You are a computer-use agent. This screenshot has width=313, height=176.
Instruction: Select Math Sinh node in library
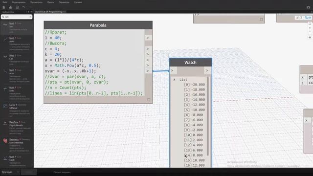point(17,93)
